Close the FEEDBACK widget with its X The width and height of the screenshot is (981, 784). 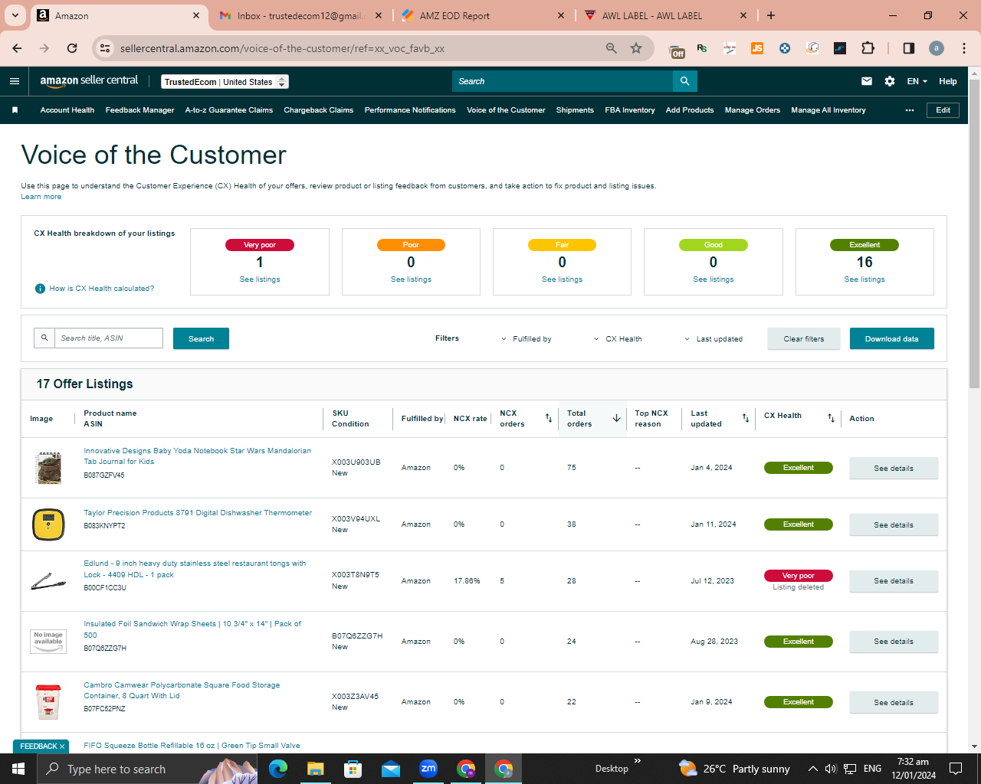pyautogui.click(x=62, y=746)
